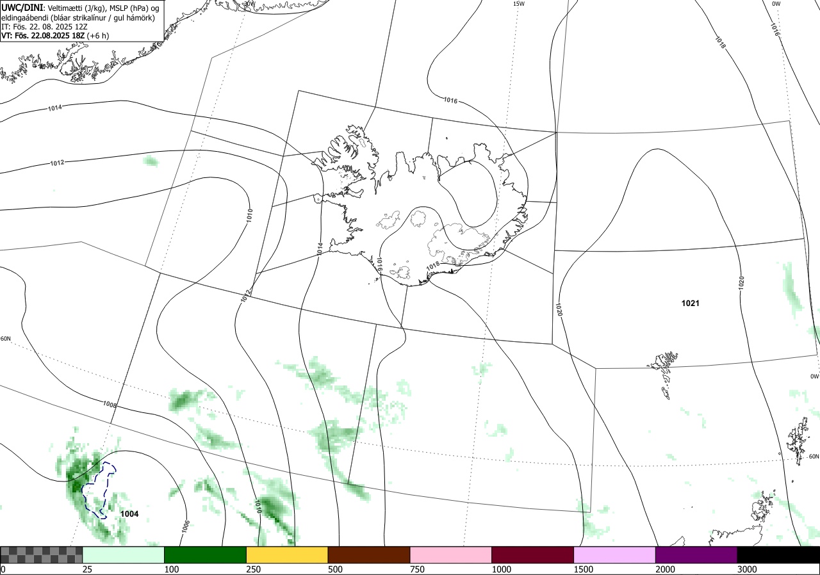Click the "IT: Fös. 22. 08. 2025 12Z" line
Image resolution: width=820 pixels, height=575 pixels.
pyautogui.click(x=44, y=26)
